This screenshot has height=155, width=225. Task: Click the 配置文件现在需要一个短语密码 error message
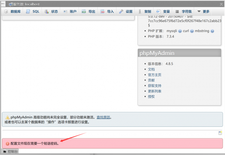click(35, 144)
